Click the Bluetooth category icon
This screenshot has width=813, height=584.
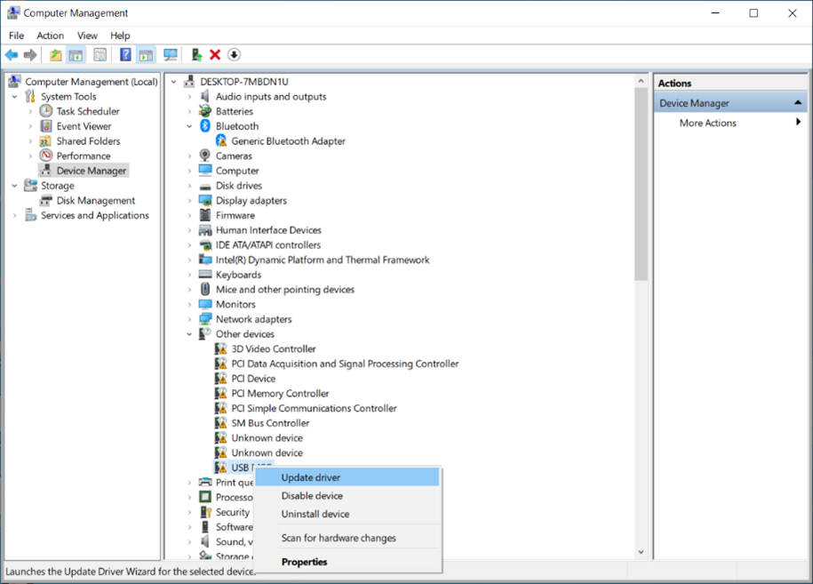(205, 126)
